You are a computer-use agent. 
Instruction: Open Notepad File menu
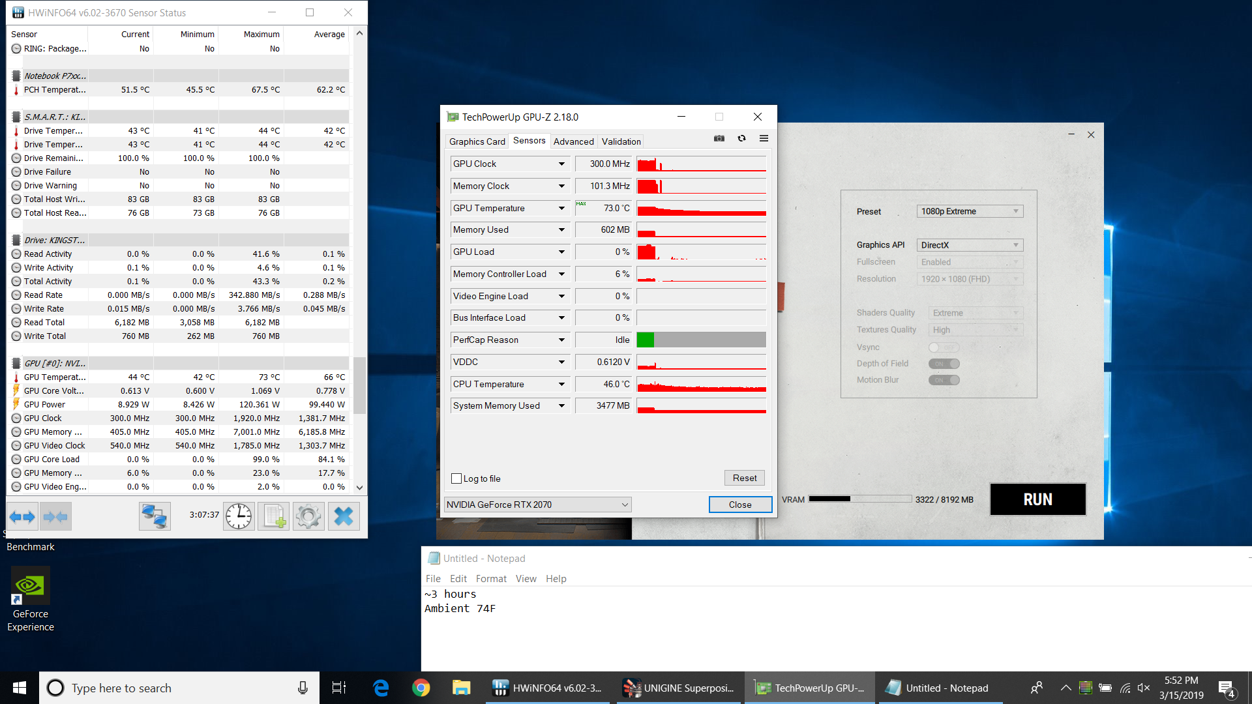pos(433,579)
